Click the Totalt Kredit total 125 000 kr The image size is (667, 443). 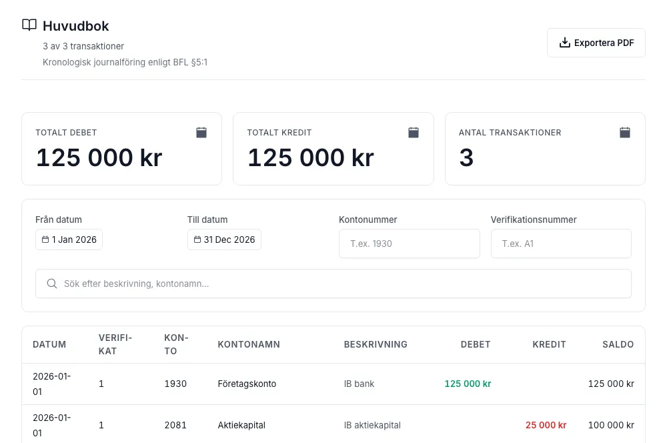(x=311, y=157)
